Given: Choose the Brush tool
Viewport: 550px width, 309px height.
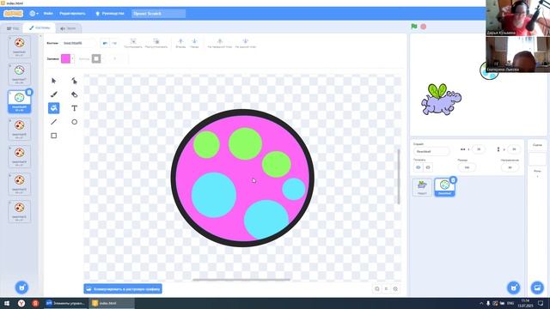Looking at the screenshot, I should click(53, 94).
